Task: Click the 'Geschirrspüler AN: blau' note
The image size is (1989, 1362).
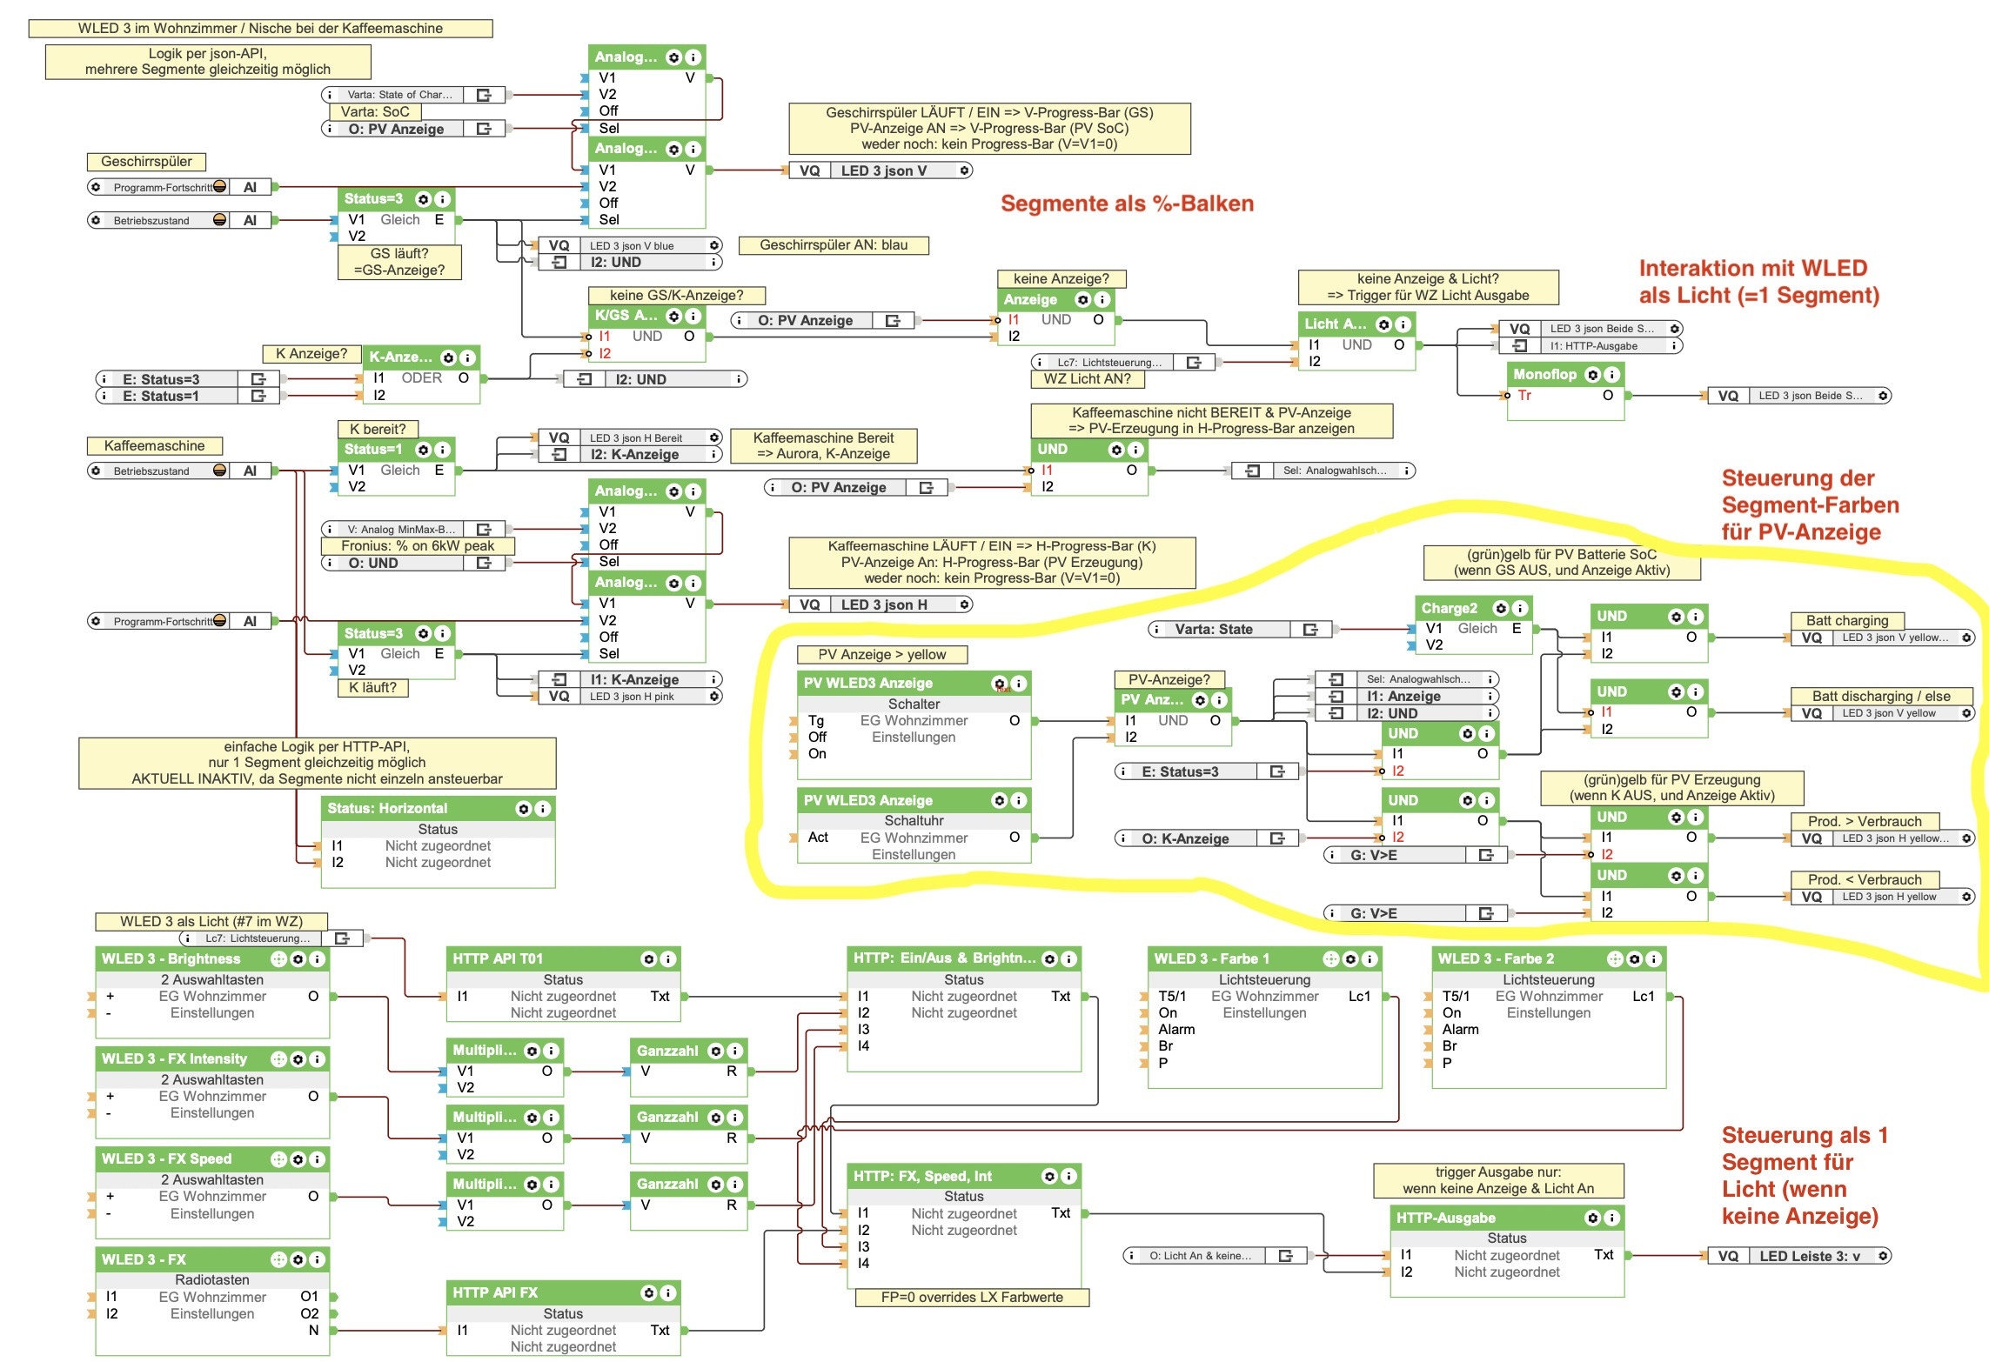Action: pyautogui.click(x=834, y=246)
